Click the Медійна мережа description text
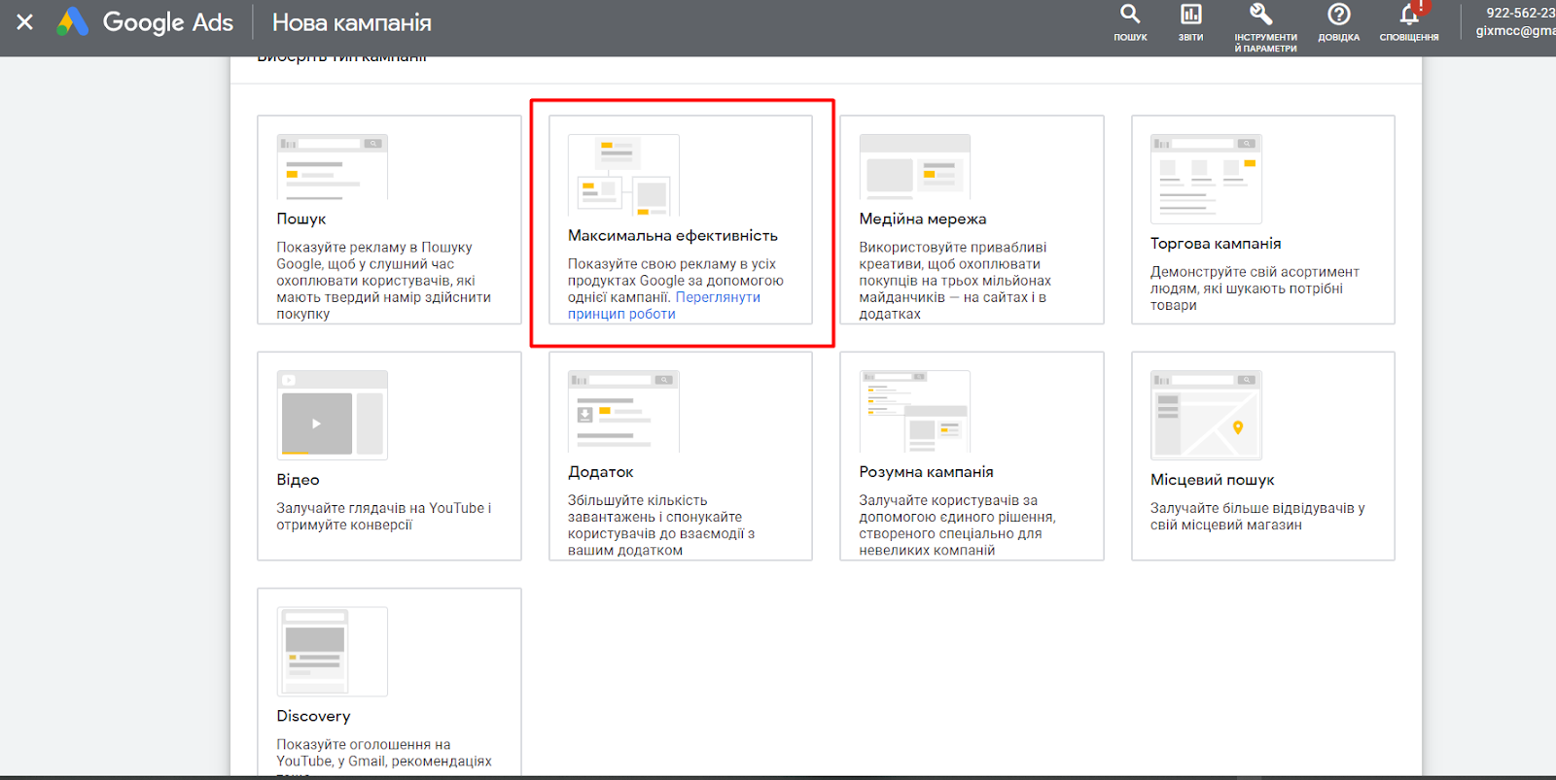Screen dimensions: 1556x780 [x=955, y=280]
